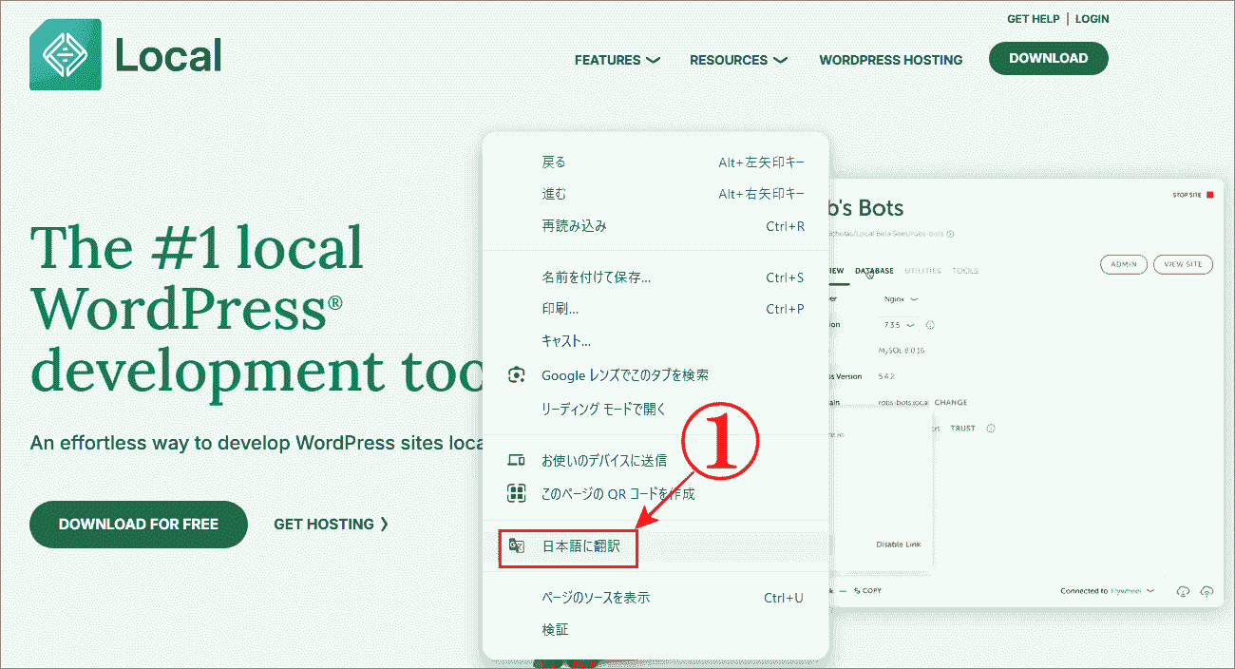Click the cloud pull-download icon
Viewport: 1235px width, 669px height.
click(x=1183, y=591)
